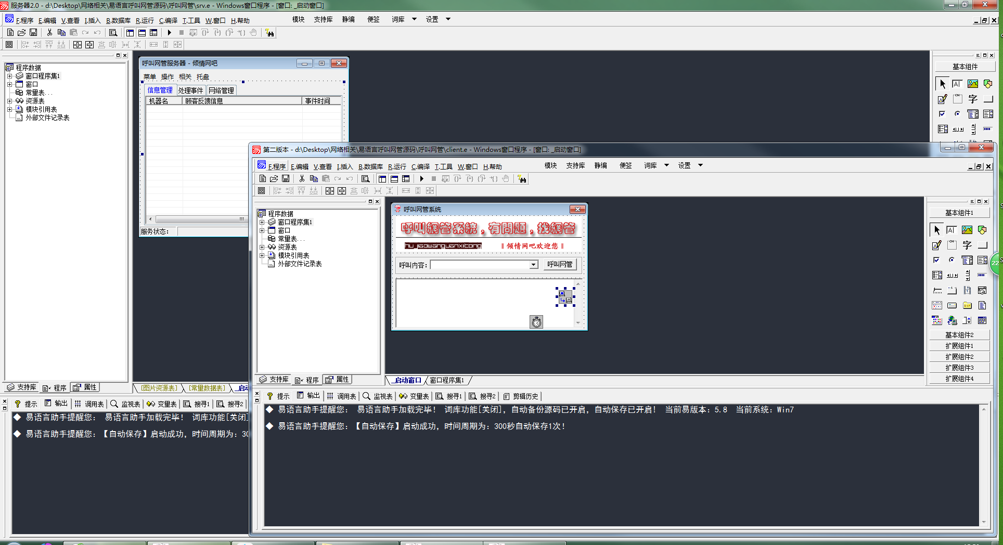Expand 窗口程序集1 node in srv.e tree
Screen dimensions: 1003x545
pos(9,76)
